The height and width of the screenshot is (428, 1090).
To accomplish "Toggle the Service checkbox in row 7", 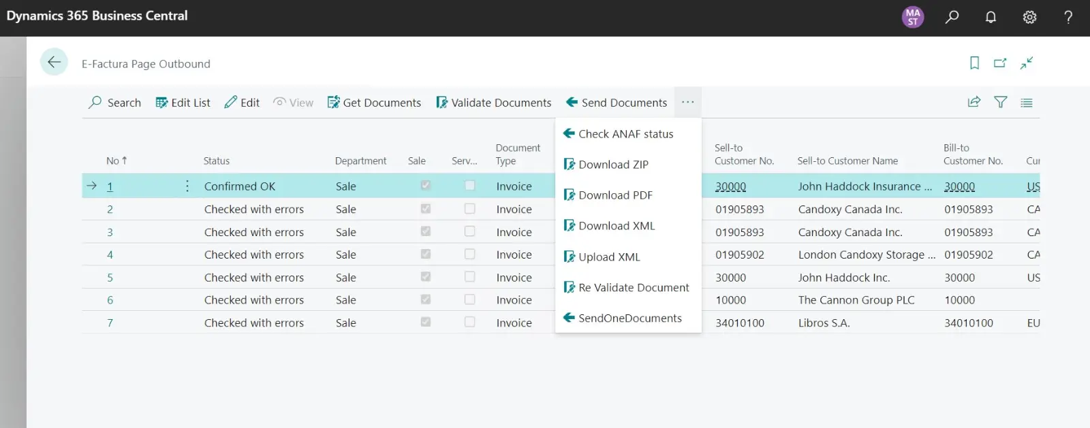I will [470, 322].
